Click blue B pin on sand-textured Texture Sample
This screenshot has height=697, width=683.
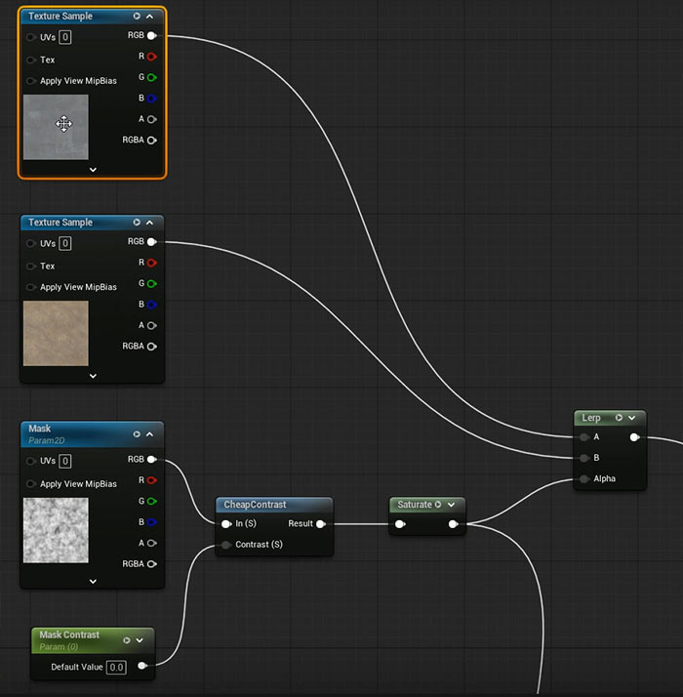pos(151,305)
